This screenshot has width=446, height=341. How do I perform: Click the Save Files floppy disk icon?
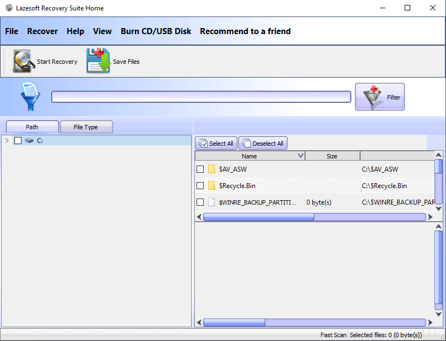99,61
